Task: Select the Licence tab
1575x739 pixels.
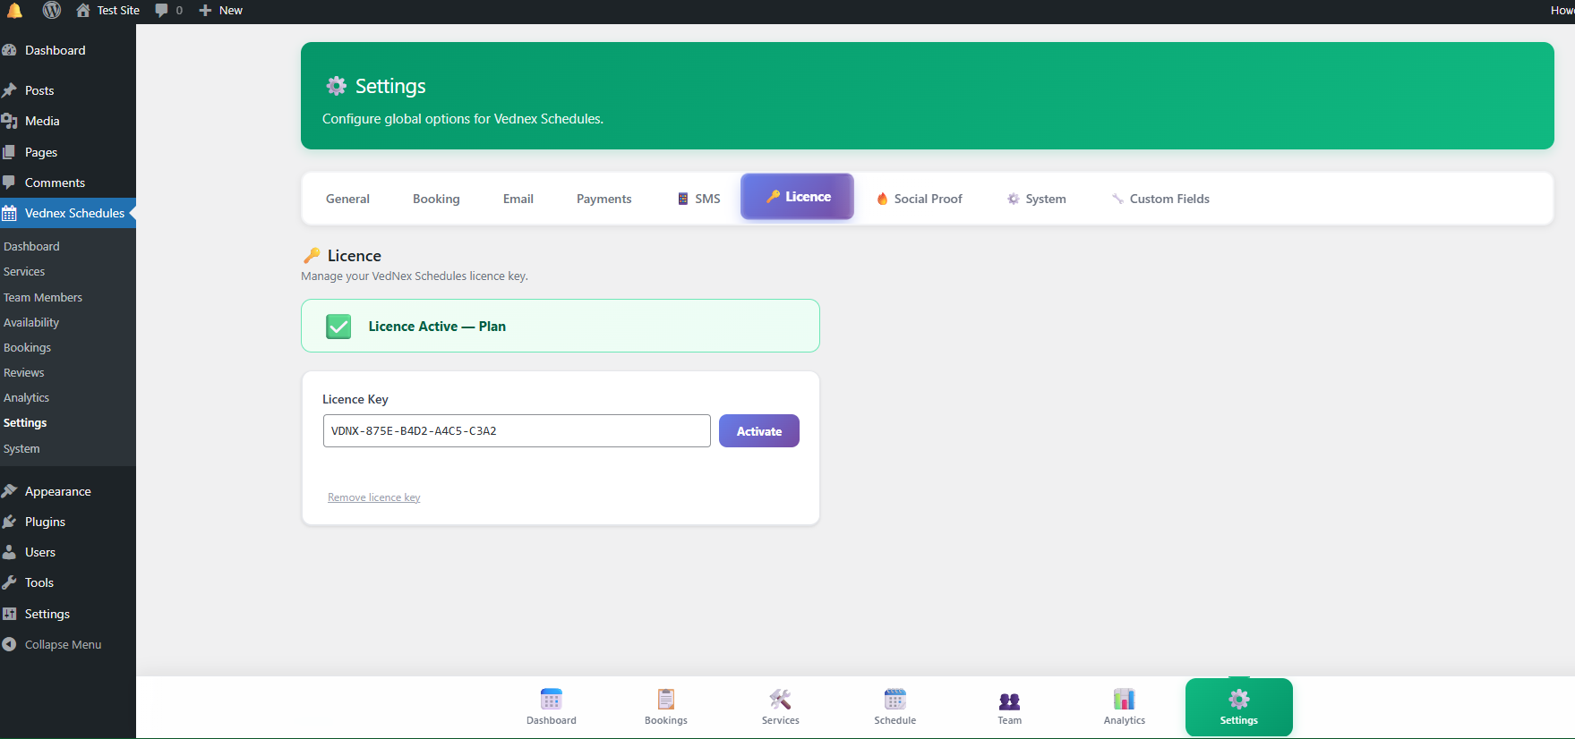Action: (x=797, y=197)
